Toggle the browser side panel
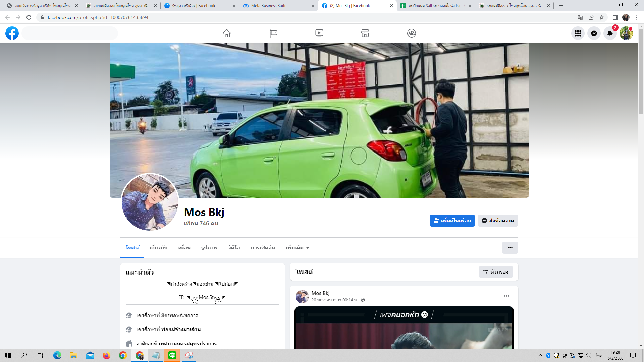 click(x=615, y=17)
